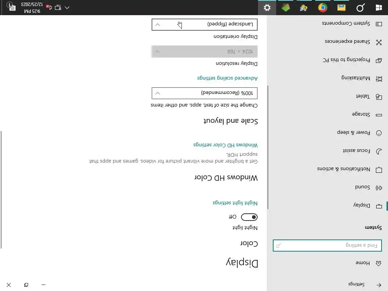Image resolution: width=388 pixels, height=291 pixels.
Task: Click the 'Change the size of text' label
Action: pyautogui.click(x=204, y=105)
